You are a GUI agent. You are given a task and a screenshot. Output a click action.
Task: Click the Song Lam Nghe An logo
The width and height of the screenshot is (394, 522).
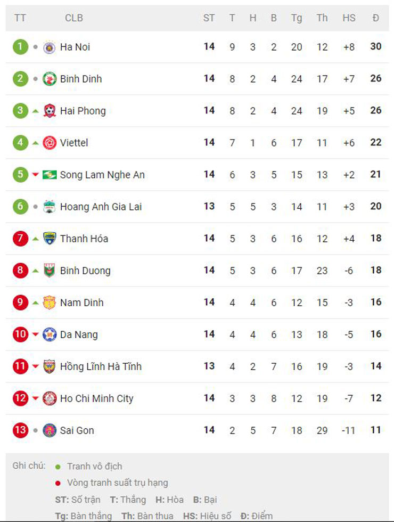point(50,175)
